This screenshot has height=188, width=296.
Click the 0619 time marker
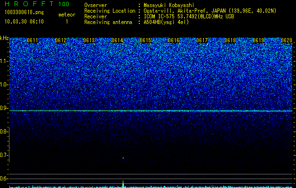coord(258,40)
